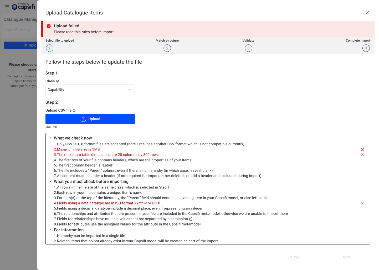Click the Capsifi logo in the header

click(23, 7)
